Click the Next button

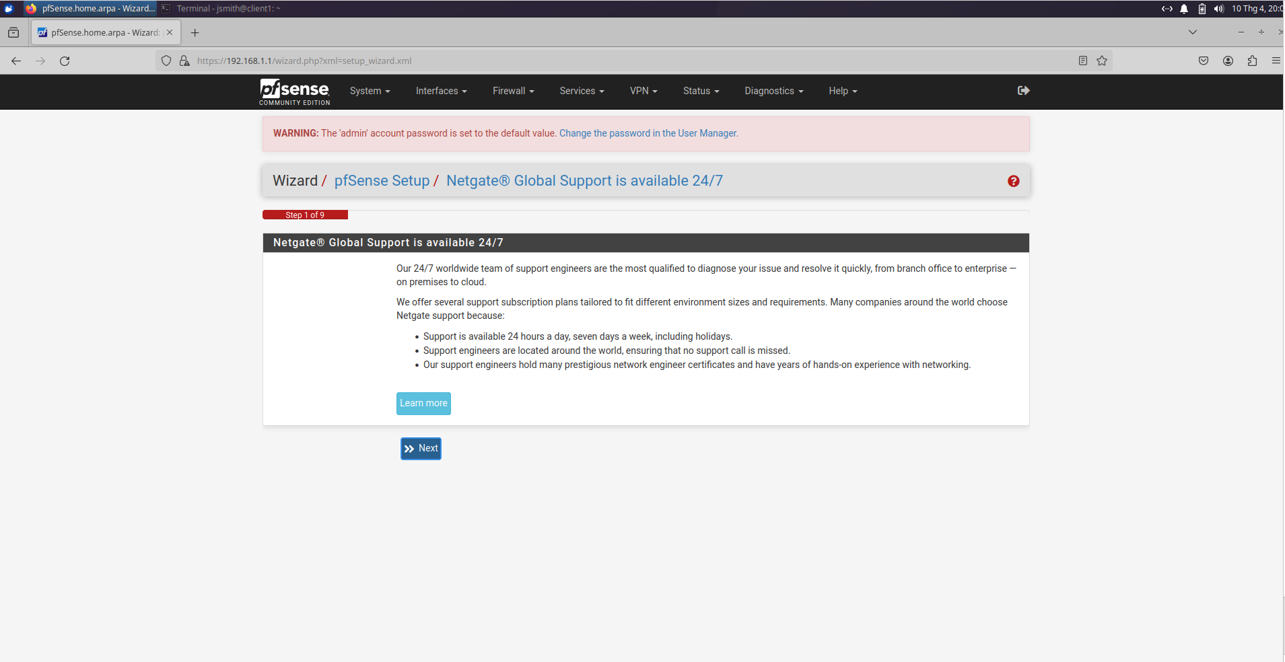pos(421,449)
